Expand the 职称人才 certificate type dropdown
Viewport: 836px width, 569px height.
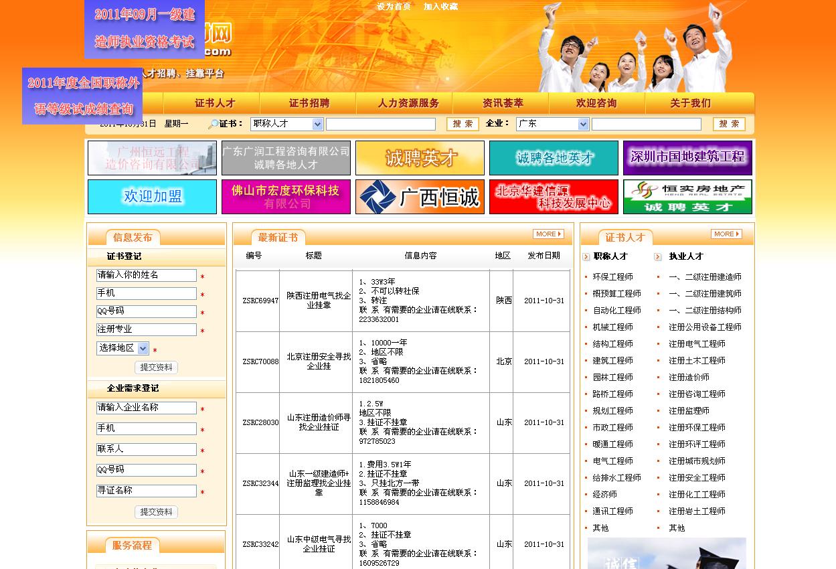[x=317, y=125]
